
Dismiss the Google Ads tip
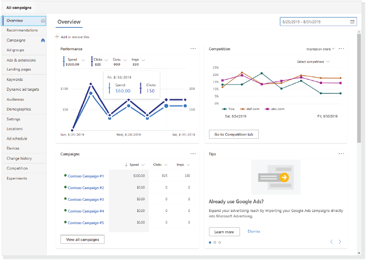click(x=254, y=231)
